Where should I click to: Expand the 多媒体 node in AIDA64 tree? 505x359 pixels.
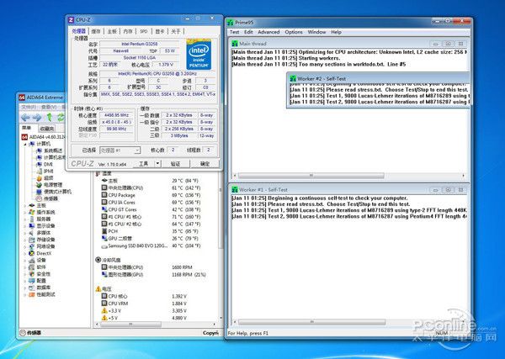(25, 233)
